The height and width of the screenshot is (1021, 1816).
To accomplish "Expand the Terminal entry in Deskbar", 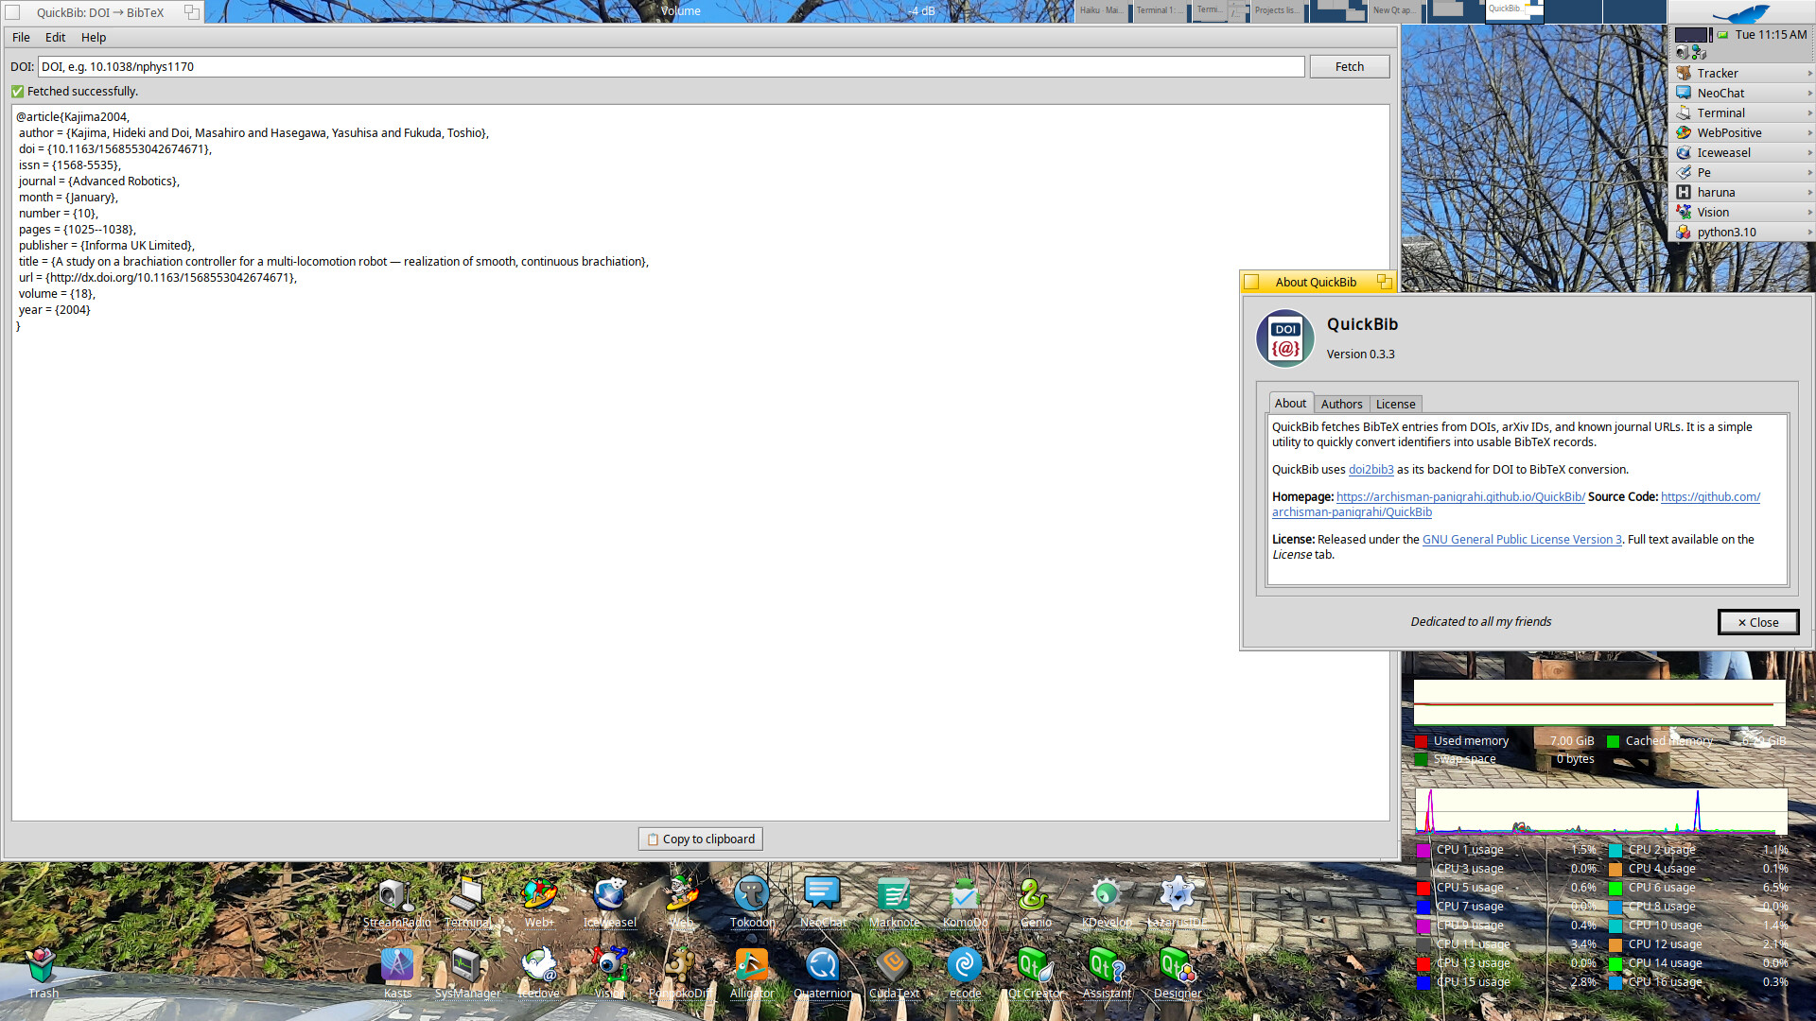I will [1809, 112].
